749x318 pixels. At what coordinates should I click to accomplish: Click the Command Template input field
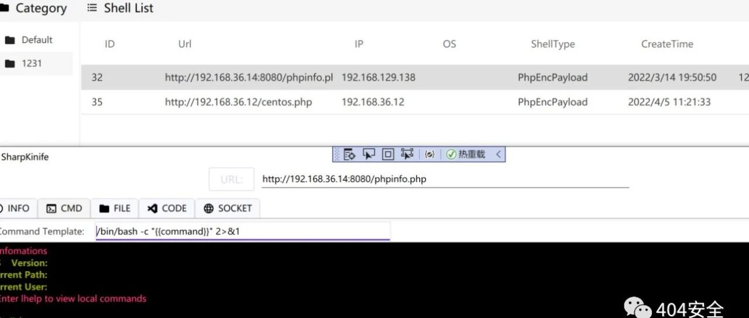[x=243, y=231]
